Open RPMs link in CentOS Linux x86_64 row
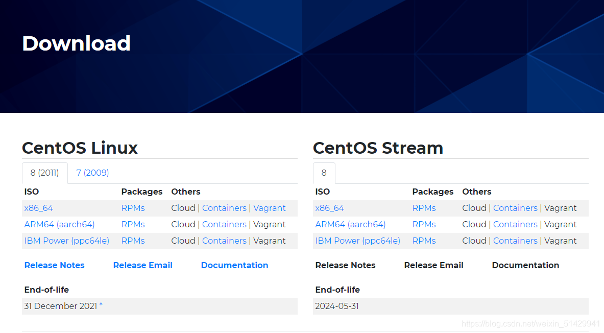The image size is (604, 333). 133,208
